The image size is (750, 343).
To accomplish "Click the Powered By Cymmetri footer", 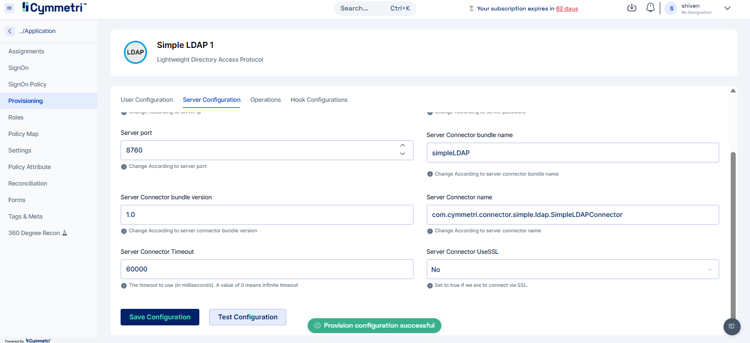I will click(28, 341).
